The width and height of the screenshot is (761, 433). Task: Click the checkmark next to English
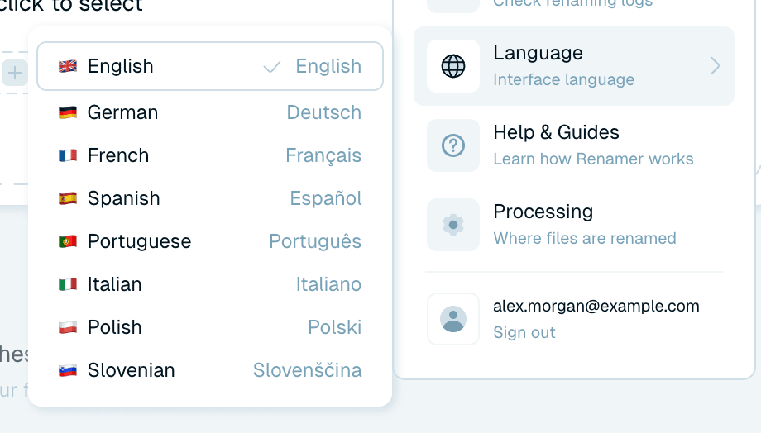pyautogui.click(x=272, y=66)
